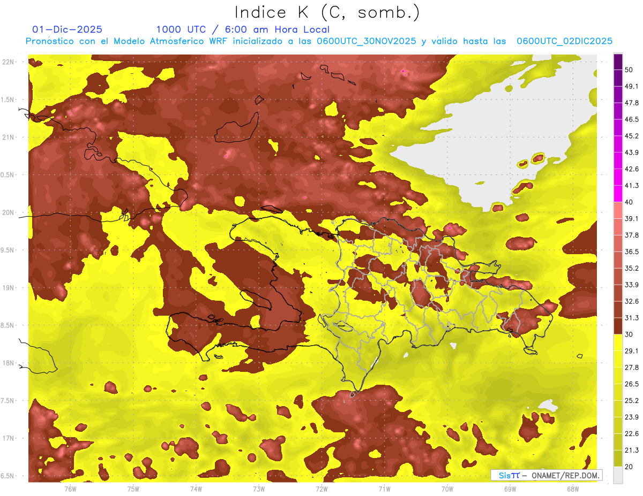Screen dimensions: 643x496
Task: Click the legend value '43.9'
Action: (x=632, y=152)
